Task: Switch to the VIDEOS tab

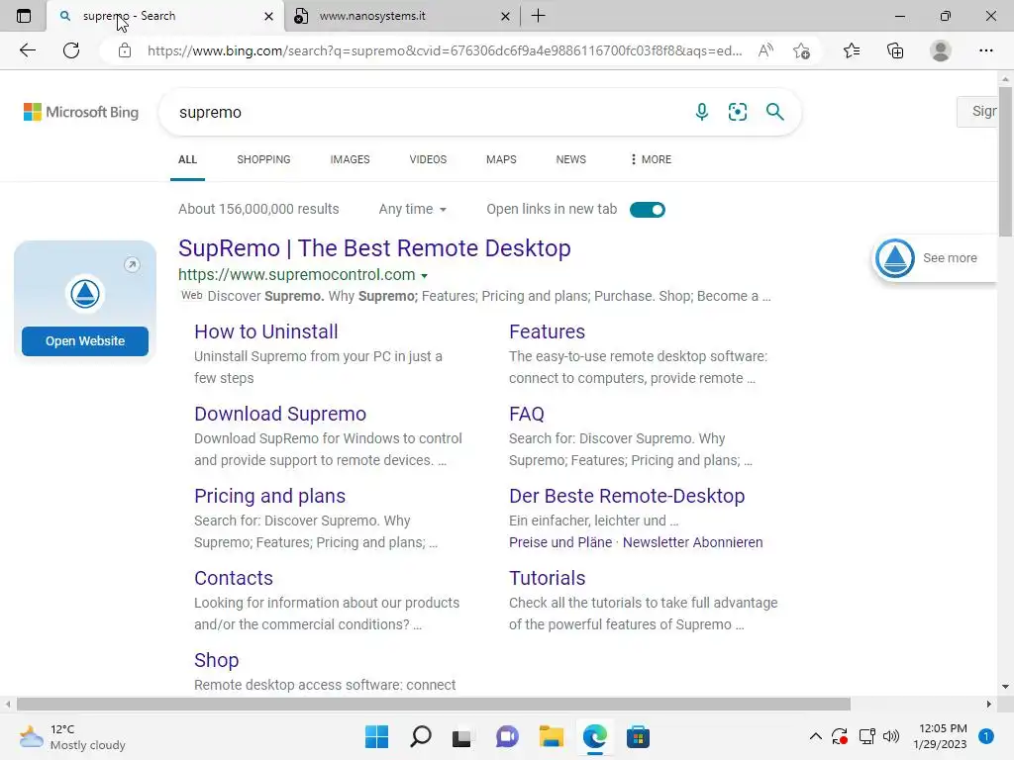Action: (428, 159)
